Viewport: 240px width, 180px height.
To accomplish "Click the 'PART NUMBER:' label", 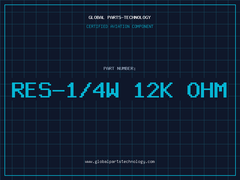I will click(x=120, y=68).
